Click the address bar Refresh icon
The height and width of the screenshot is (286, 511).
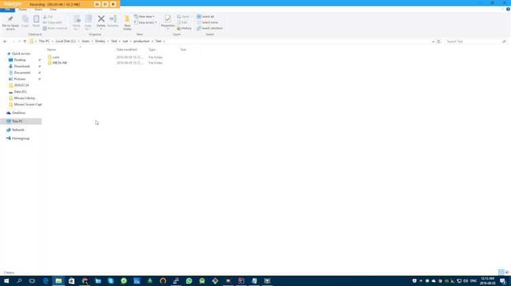[x=439, y=41]
